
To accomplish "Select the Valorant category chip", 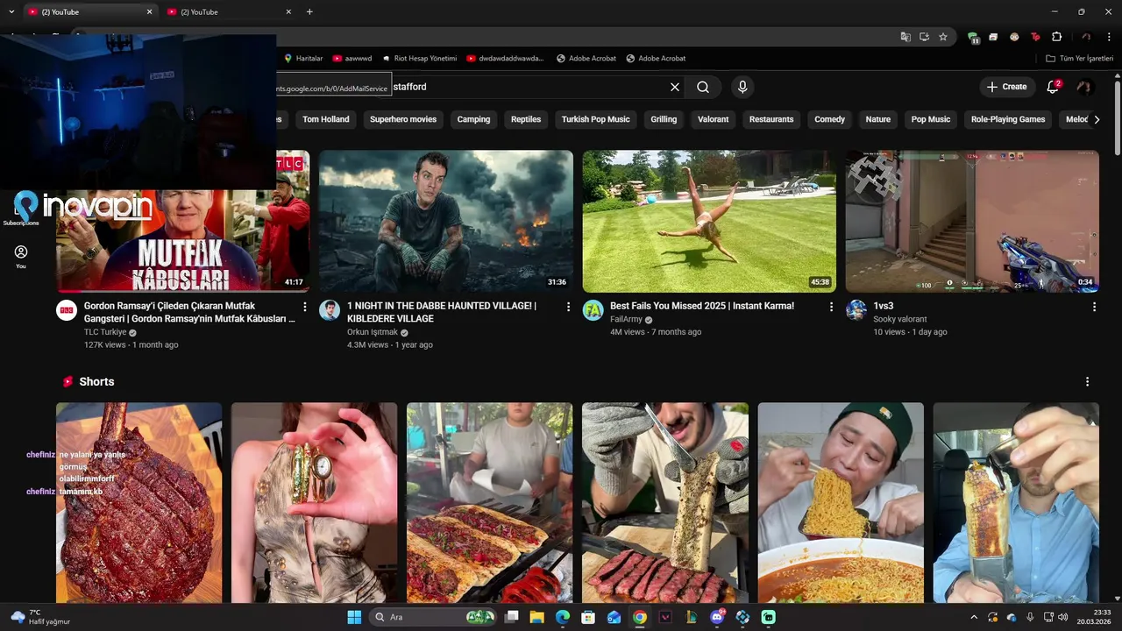I will coord(714,119).
